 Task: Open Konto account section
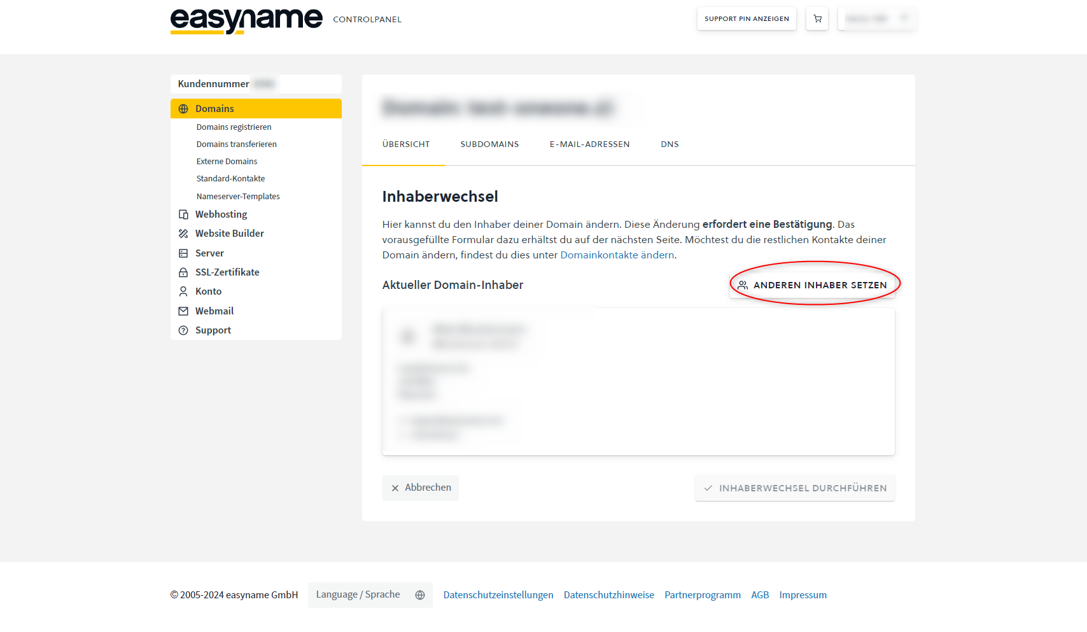[x=208, y=291]
